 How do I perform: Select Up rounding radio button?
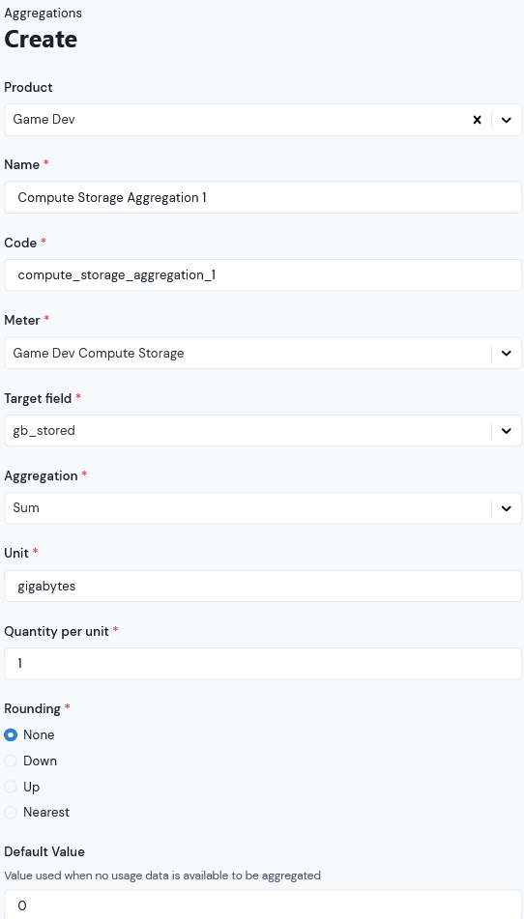(x=11, y=787)
